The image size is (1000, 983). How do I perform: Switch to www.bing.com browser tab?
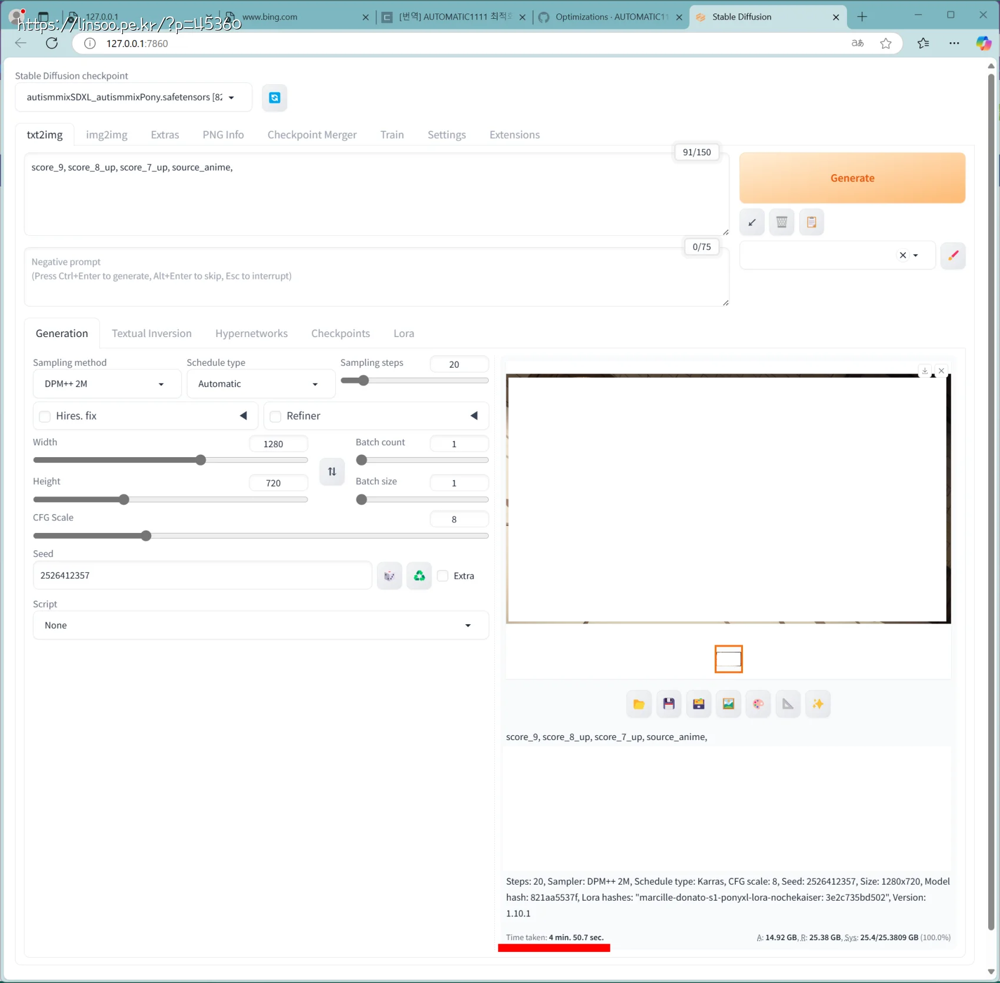pos(298,17)
